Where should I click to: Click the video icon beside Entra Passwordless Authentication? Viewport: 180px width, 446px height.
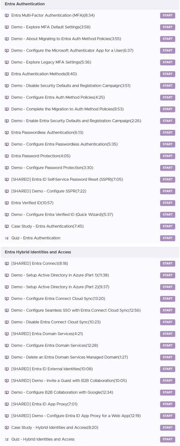[x=7, y=133]
